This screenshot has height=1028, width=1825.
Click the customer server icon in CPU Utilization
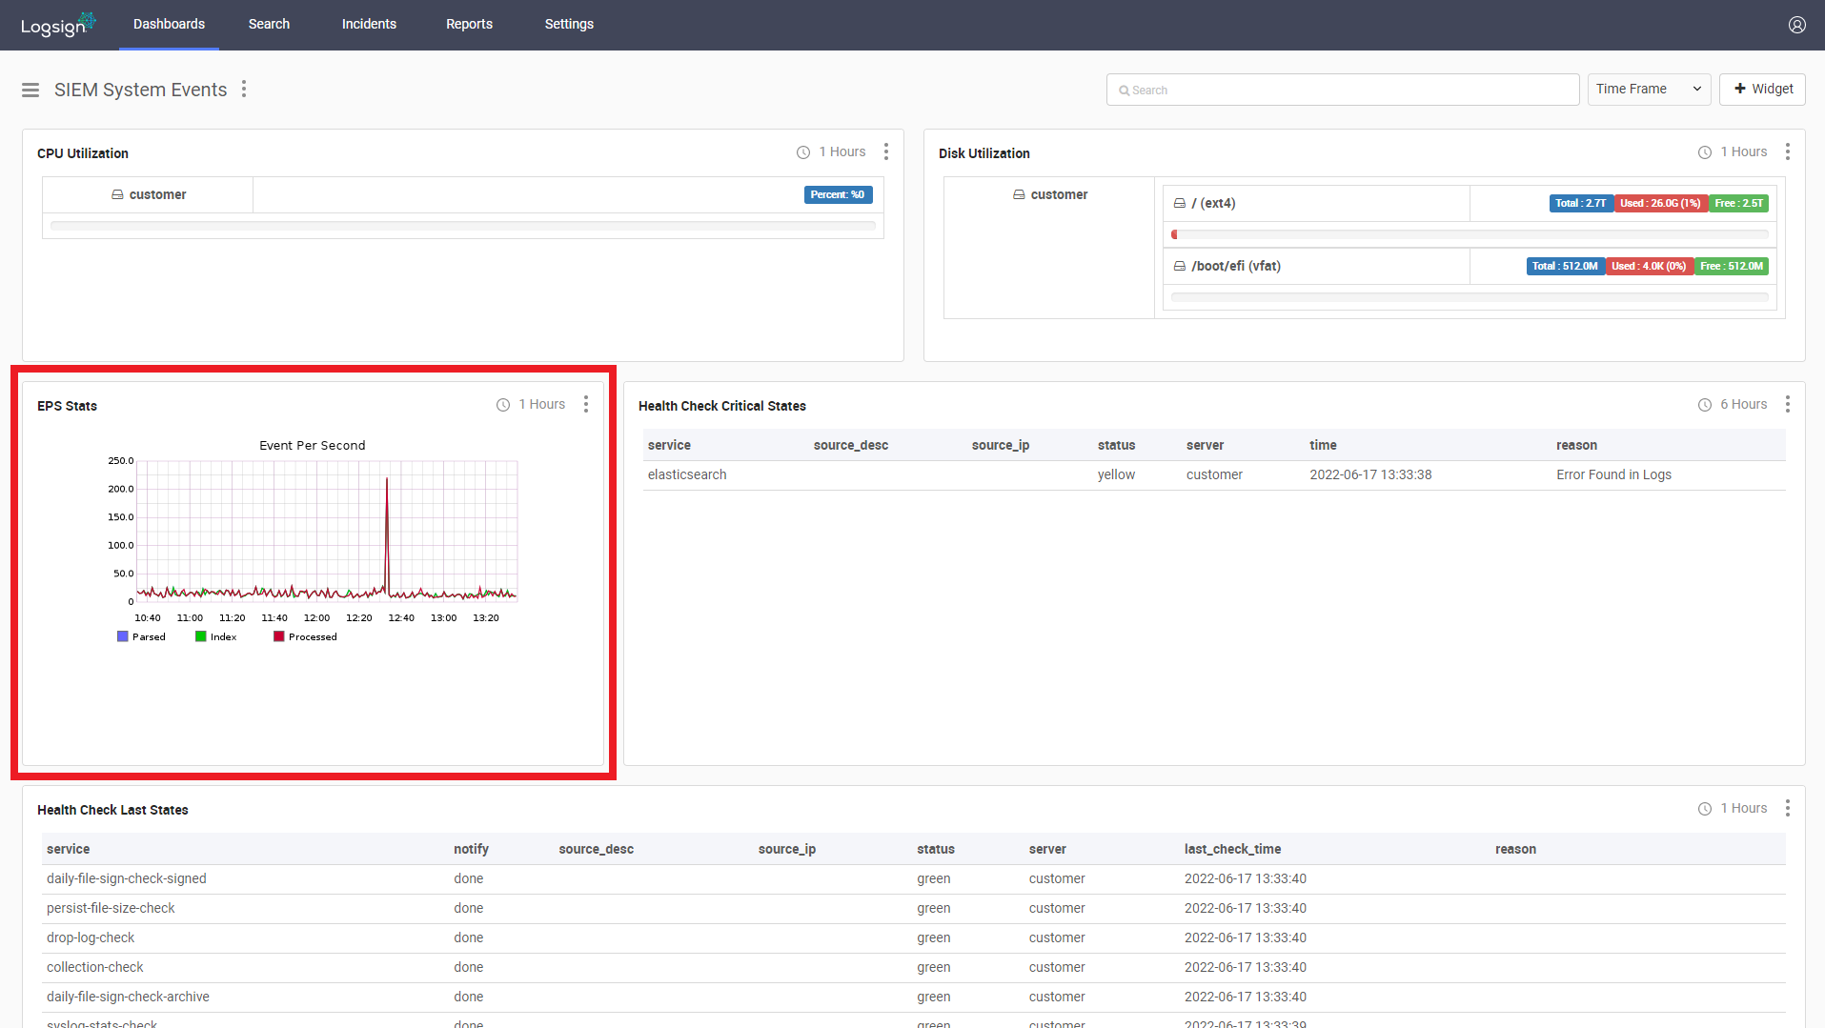click(x=117, y=194)
